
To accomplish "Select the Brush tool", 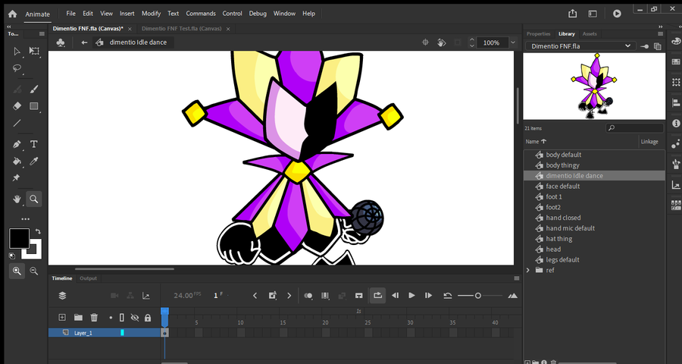I will 34,89.
